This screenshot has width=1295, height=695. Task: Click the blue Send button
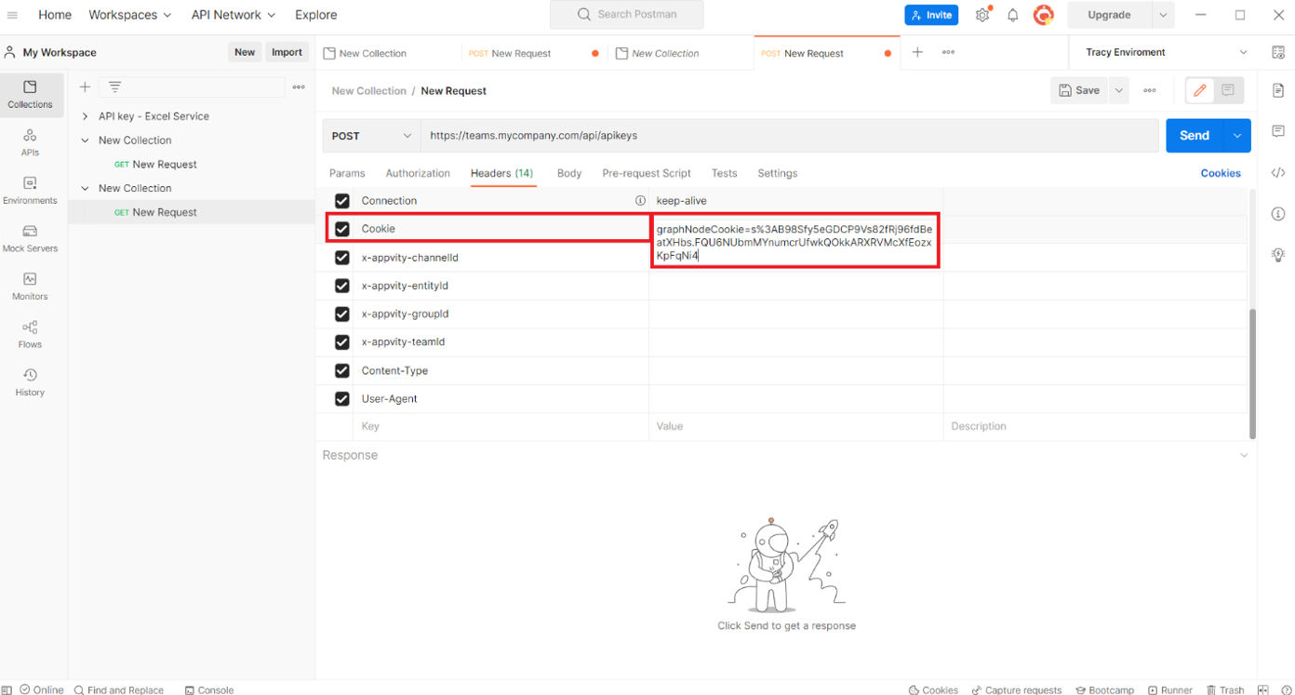click(x=1194, y=136)
